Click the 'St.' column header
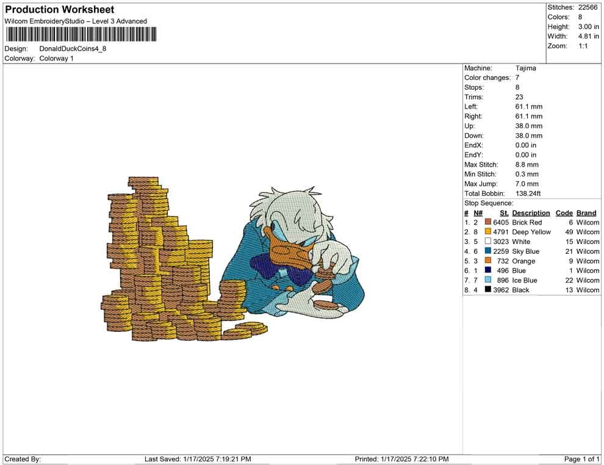The width and height of the screenshot is (604, 465). (x=504, y=213)
